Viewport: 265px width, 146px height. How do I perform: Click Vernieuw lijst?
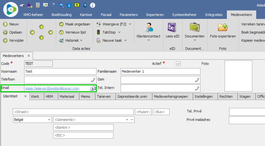(x=72, y=32)
